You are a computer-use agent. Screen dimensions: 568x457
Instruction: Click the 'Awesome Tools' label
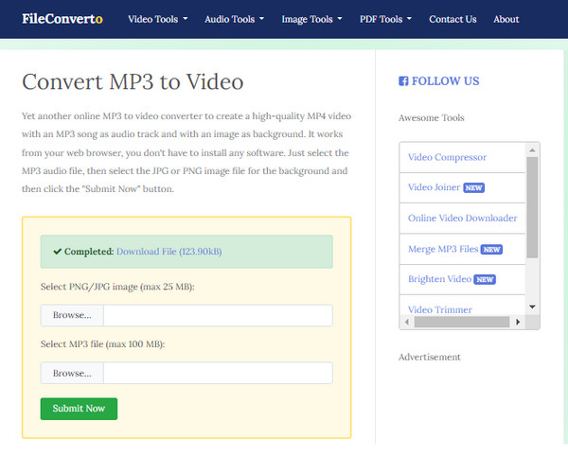tap(431, 118)
